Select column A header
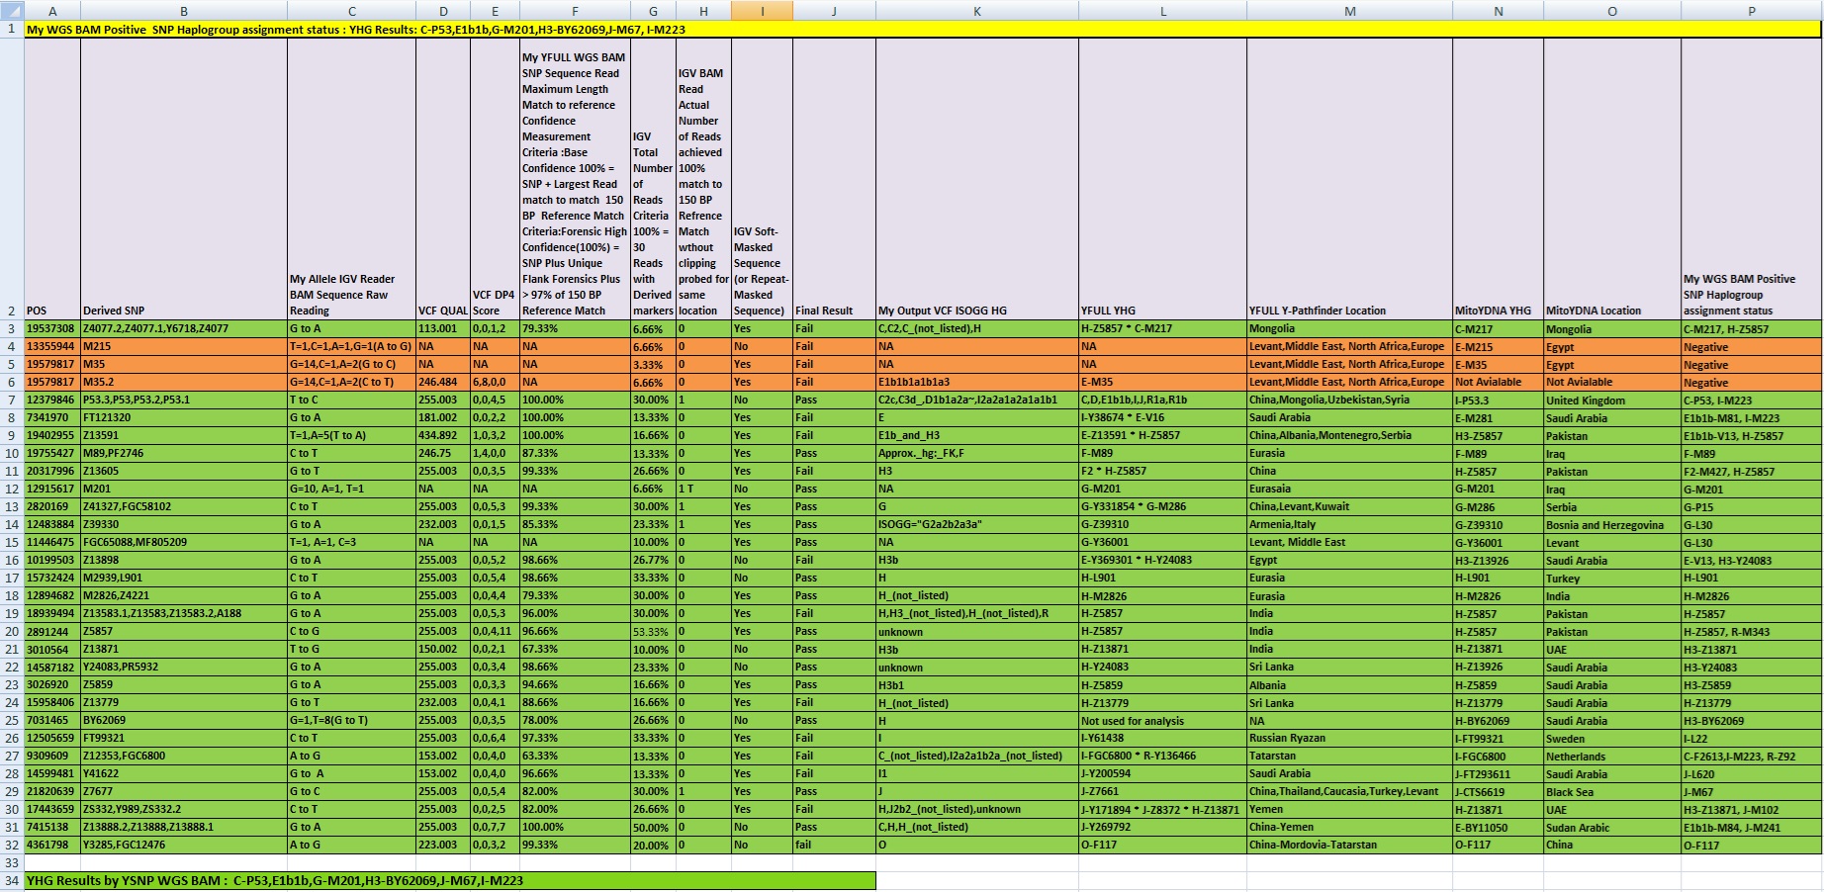 (52, 11)
